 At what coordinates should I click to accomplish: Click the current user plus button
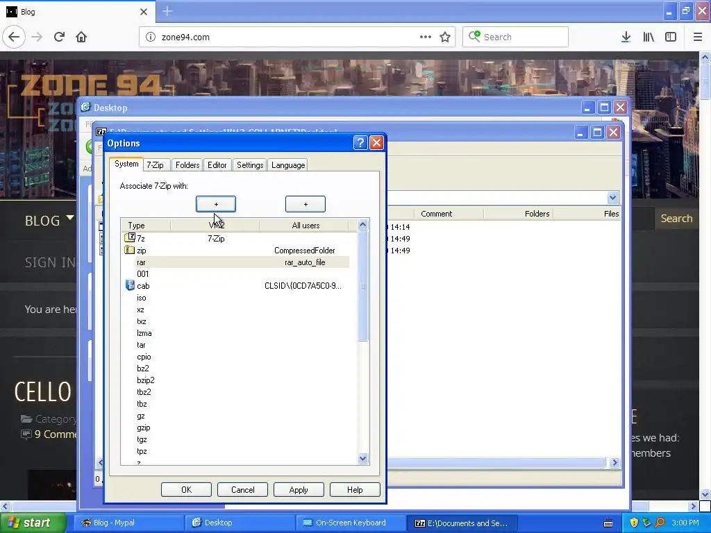[216, 204]
